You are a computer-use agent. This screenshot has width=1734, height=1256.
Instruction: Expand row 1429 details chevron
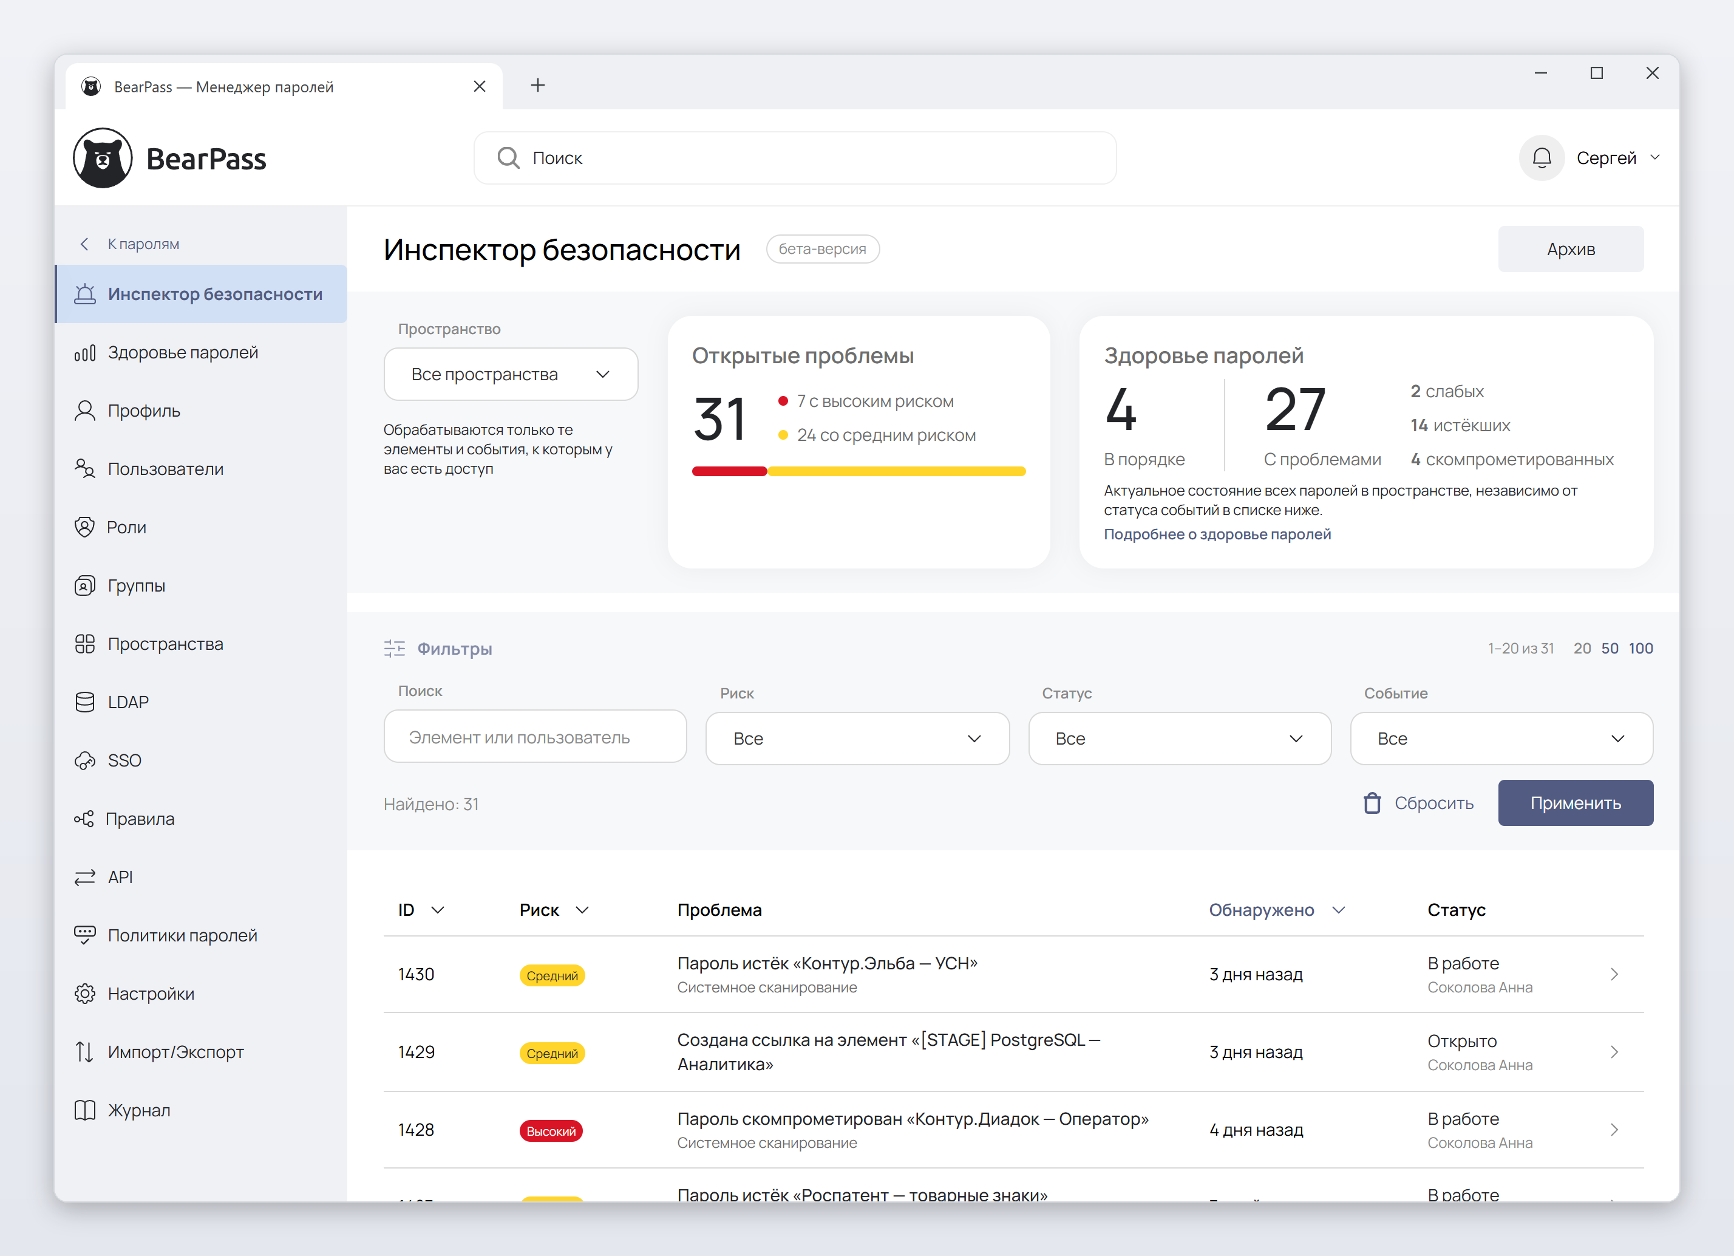tap(1614, 1052)
